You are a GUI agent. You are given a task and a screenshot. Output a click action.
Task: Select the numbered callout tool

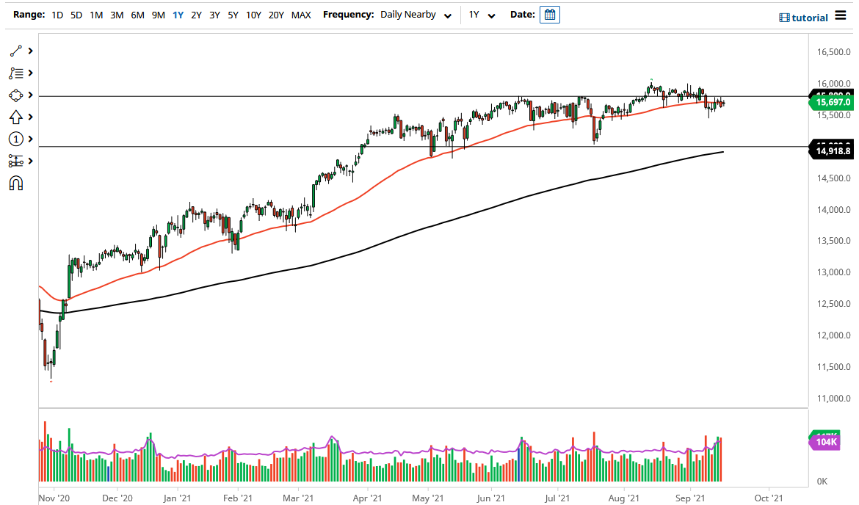click(16, 139)
